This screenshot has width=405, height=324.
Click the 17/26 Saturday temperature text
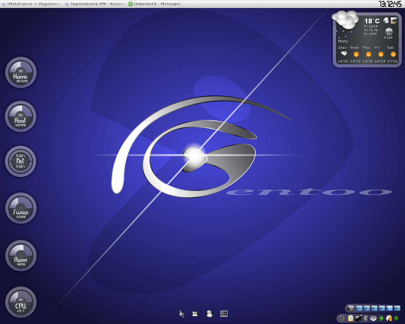coord(392,61)
